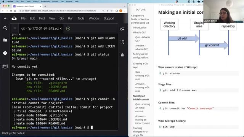Screen dimensions: 244x137
Task: Reload the Chrome page
Action: (11, 11)
